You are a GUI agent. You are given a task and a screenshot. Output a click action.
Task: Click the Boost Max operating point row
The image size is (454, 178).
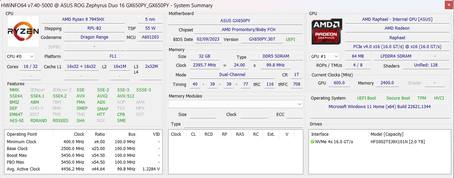83,155
